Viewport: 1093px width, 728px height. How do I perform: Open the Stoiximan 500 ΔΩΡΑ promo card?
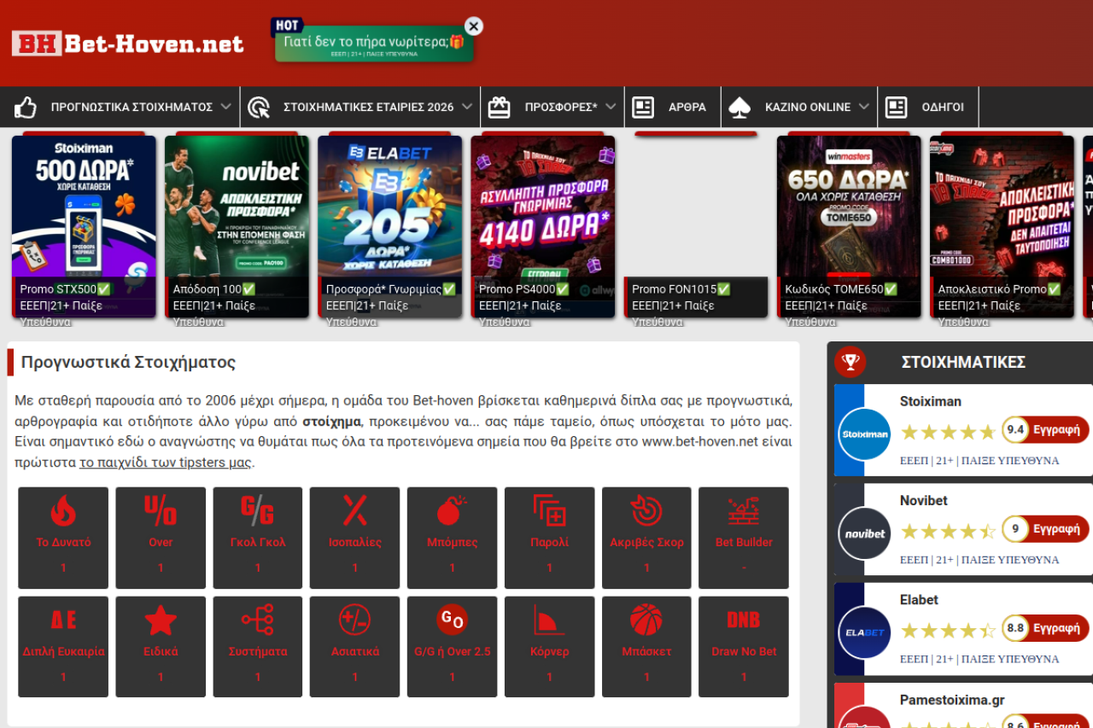(x=84, y=226)
